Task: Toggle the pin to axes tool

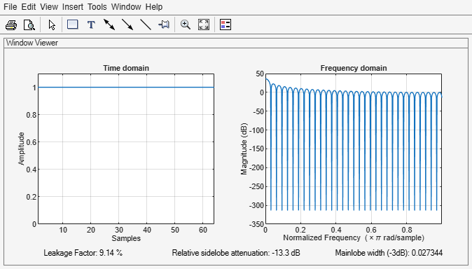Action: click(x=164, y=25)
